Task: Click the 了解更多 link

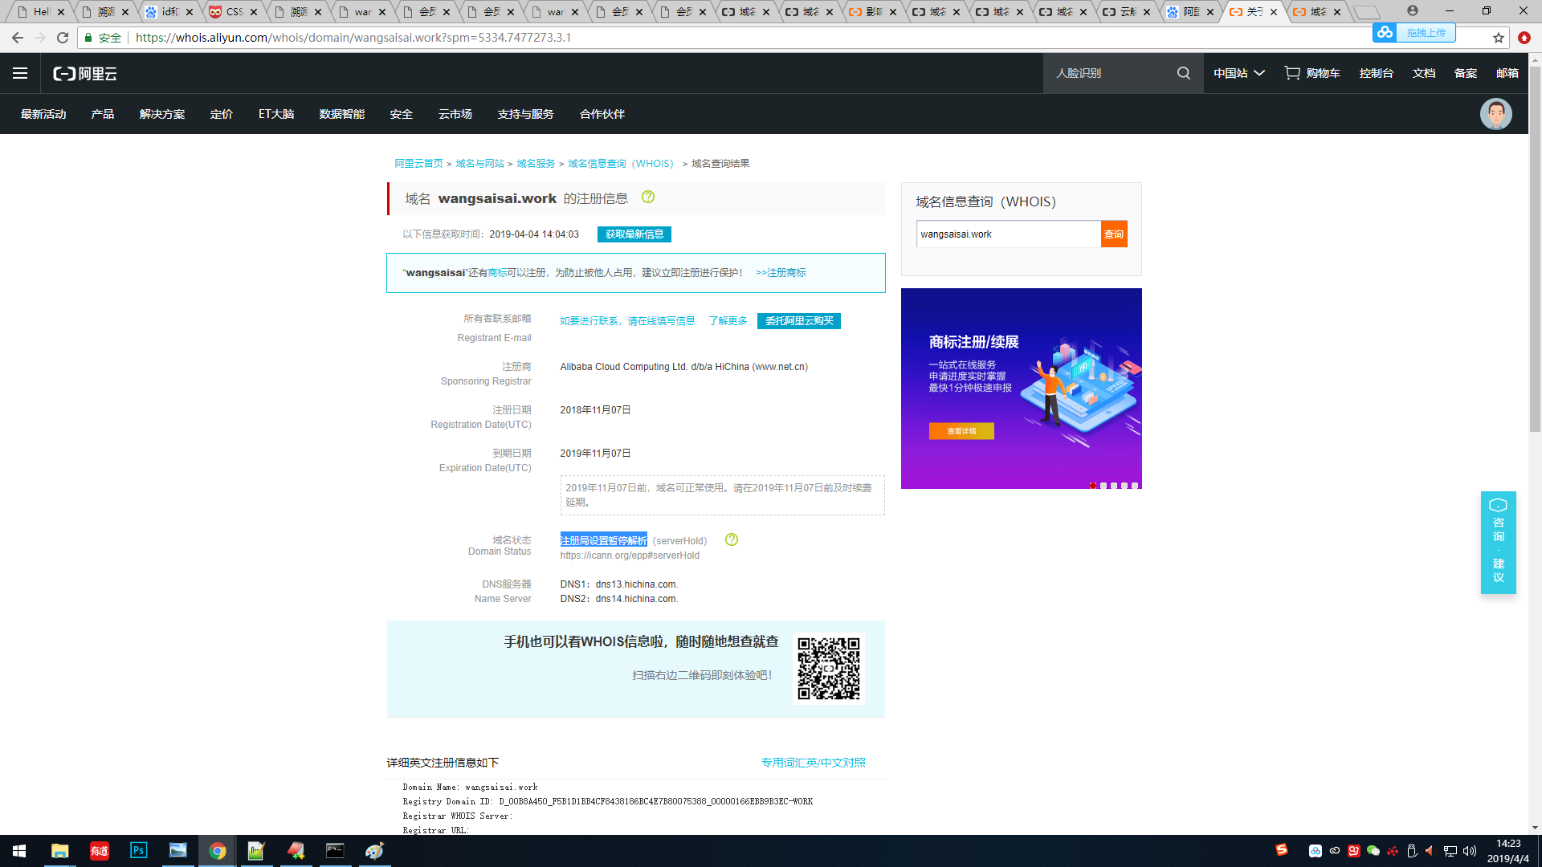Action: click(x=728, y=321)
